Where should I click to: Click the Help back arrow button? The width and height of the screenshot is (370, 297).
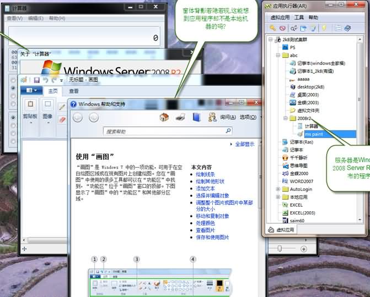coord(78,117)
